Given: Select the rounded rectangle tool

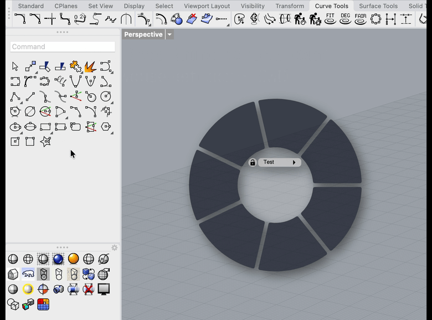Looking at the screenshot, I should [x=75, y=127].
